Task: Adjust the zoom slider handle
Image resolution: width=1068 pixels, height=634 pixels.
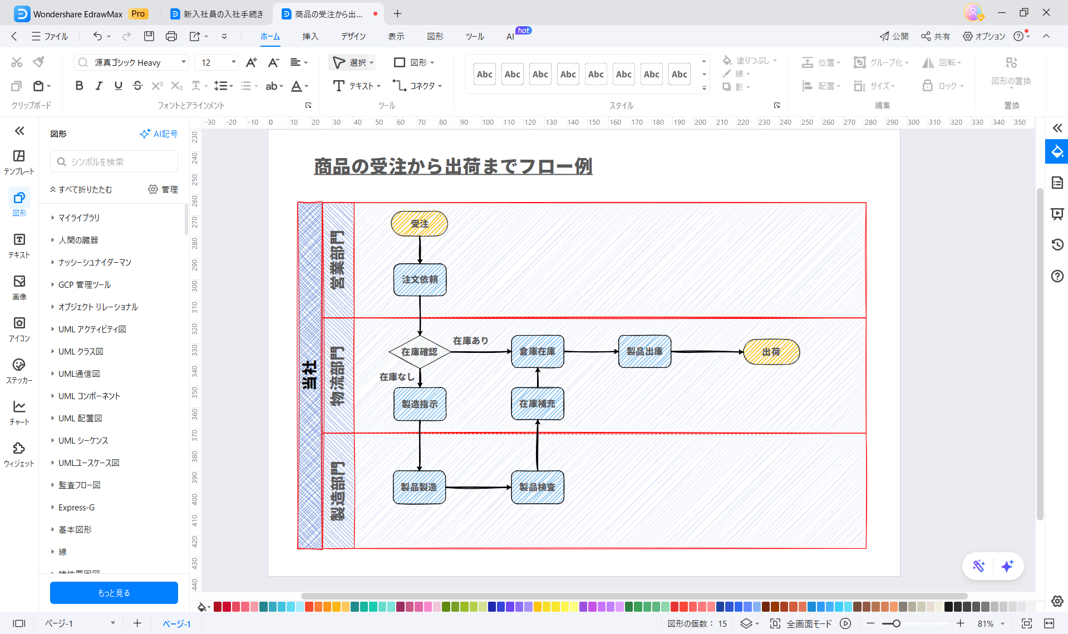Action: click(x=896, y=623)
